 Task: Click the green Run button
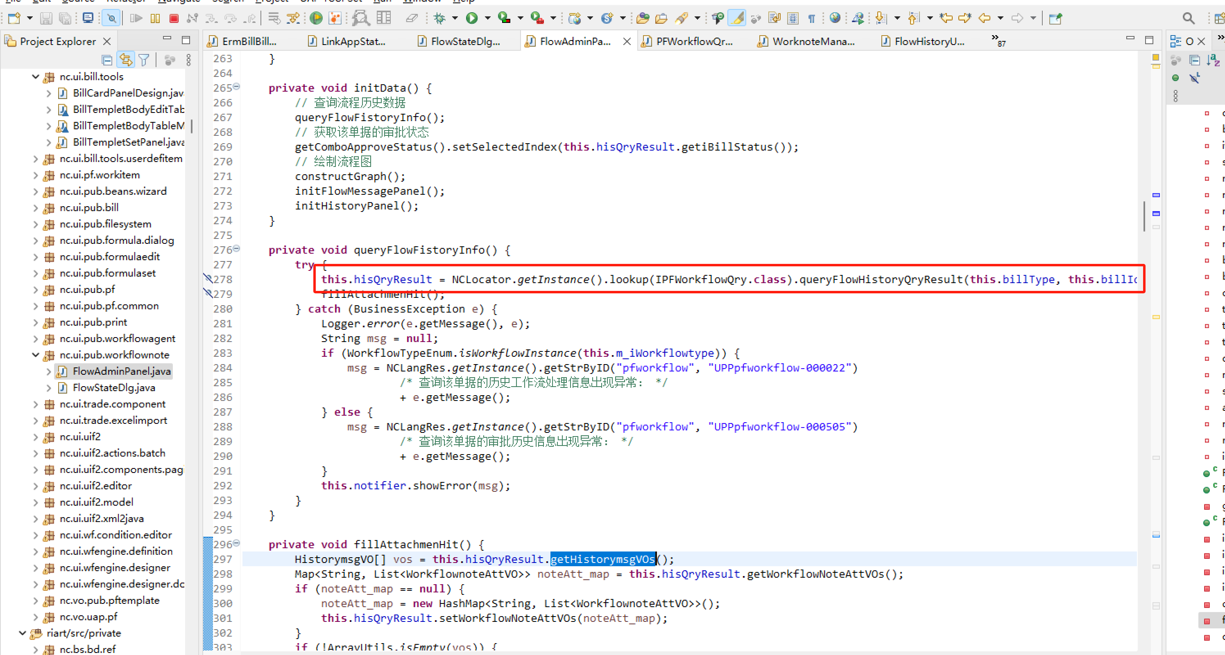click(472, 18)
